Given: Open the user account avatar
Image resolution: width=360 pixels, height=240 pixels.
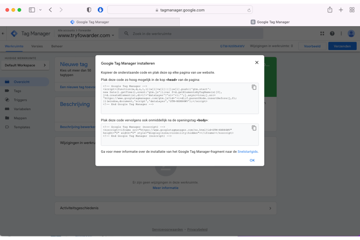Looking at the screenshot, I should pyautogui.click(x=351, y=34).
